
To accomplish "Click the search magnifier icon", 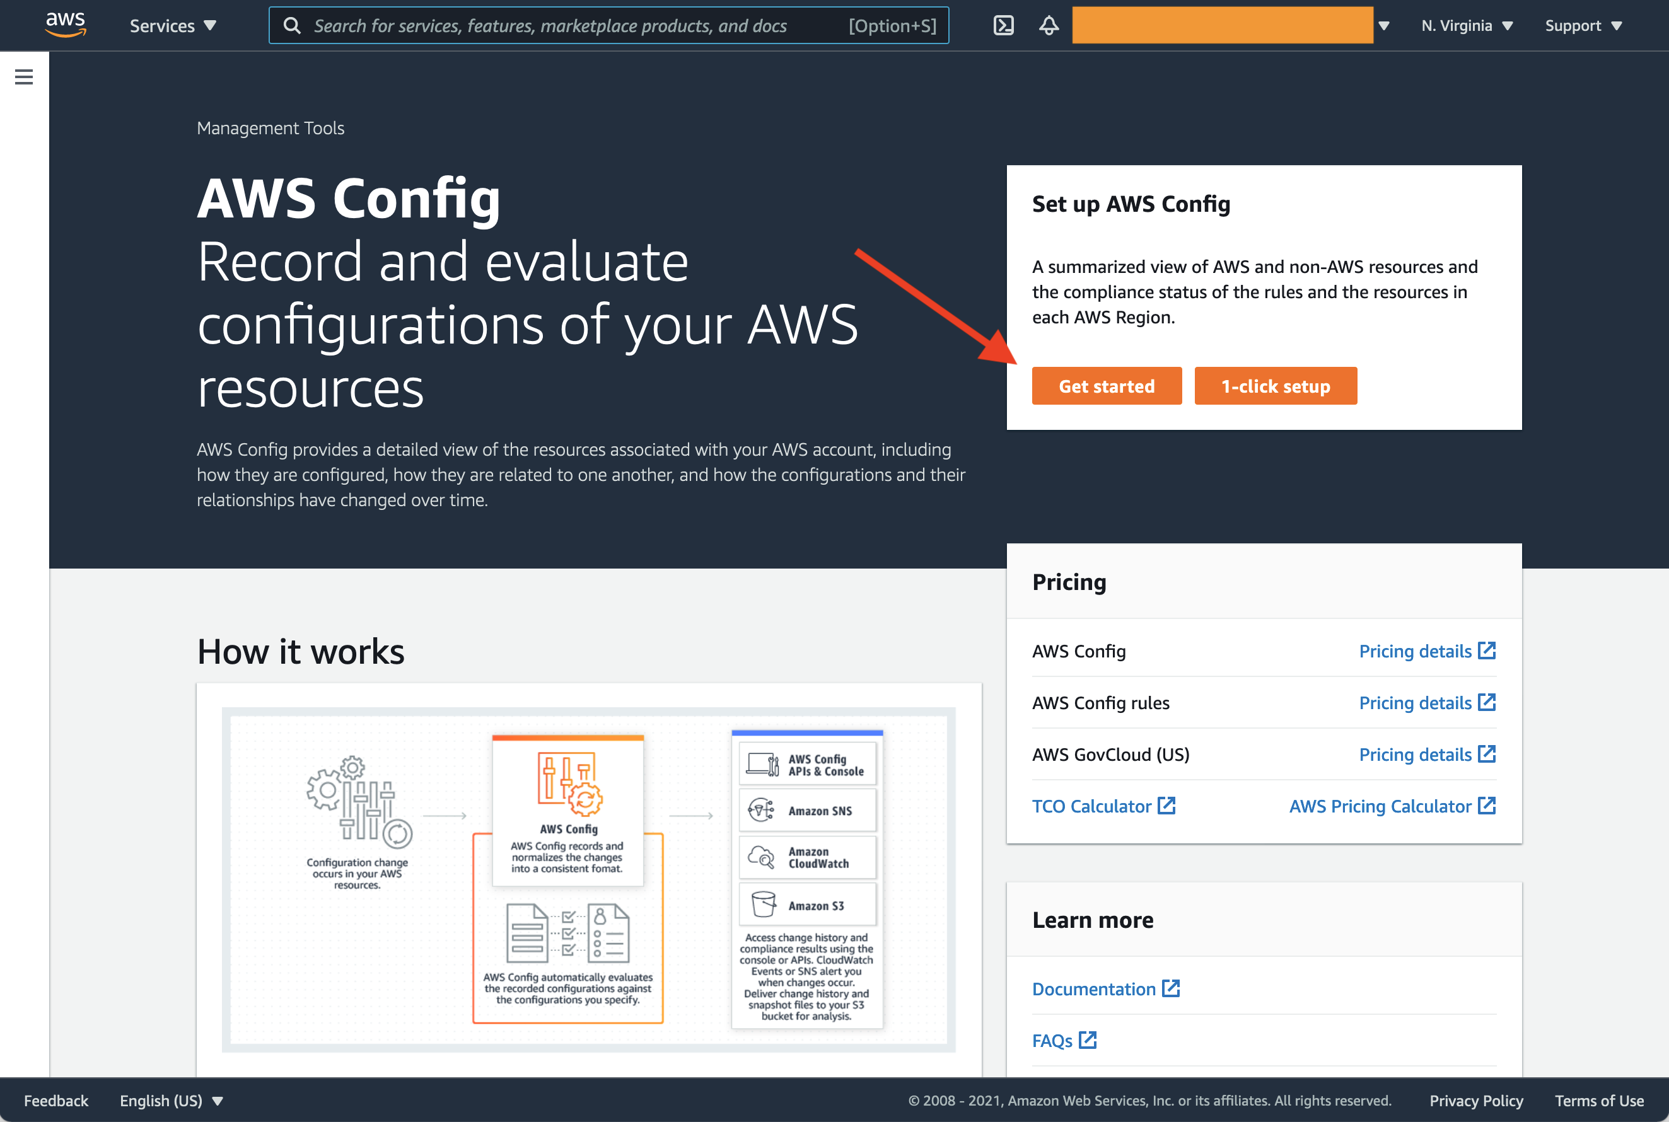I will pyautogui.click(x=292, y=26).
